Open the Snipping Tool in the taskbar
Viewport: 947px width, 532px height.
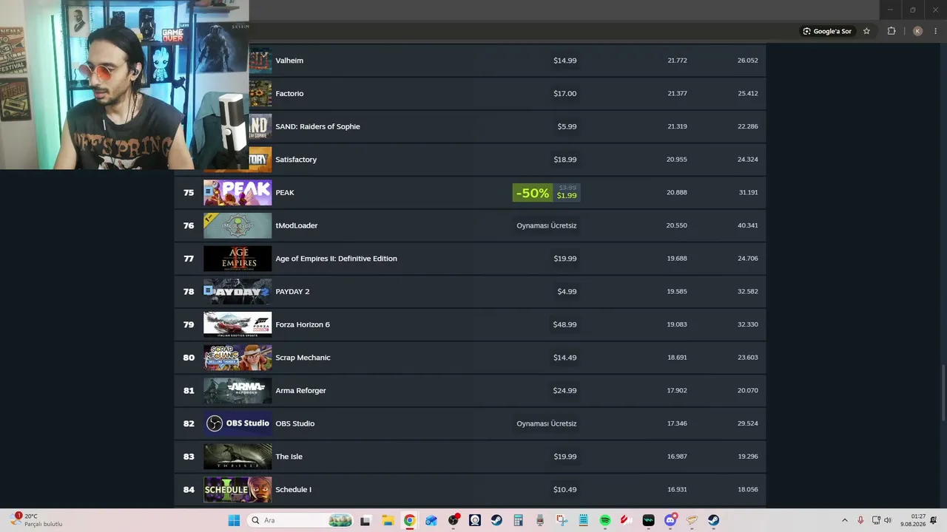562,520
